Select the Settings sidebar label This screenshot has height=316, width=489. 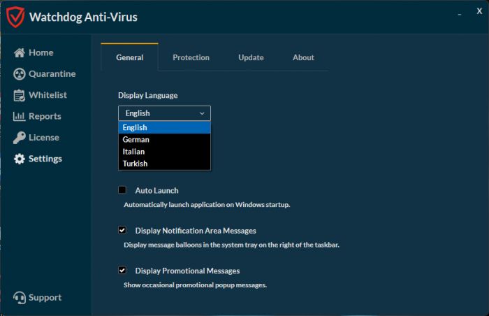[45, 159]
